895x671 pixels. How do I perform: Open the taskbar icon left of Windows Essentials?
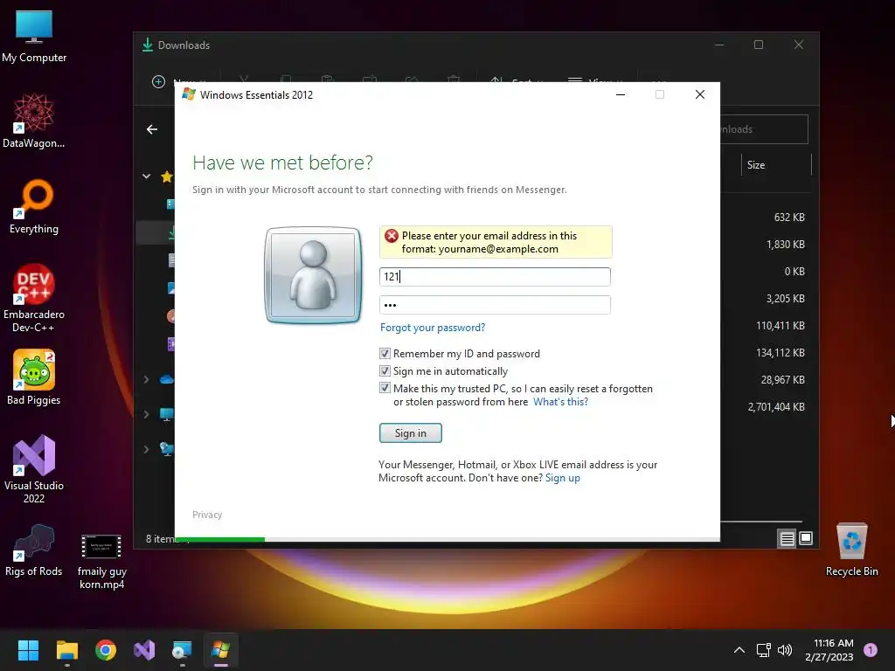click(x=183, y=650)
